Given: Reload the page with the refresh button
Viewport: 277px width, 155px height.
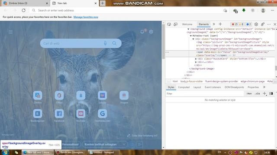Looking at the screenshot, I should [23, 10].
